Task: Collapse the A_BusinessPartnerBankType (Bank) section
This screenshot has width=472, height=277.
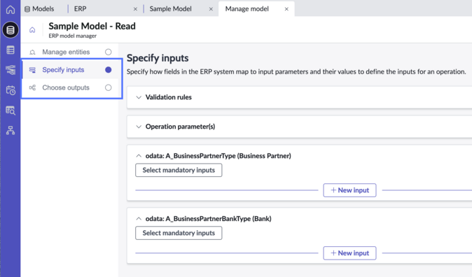Action: 139,219
